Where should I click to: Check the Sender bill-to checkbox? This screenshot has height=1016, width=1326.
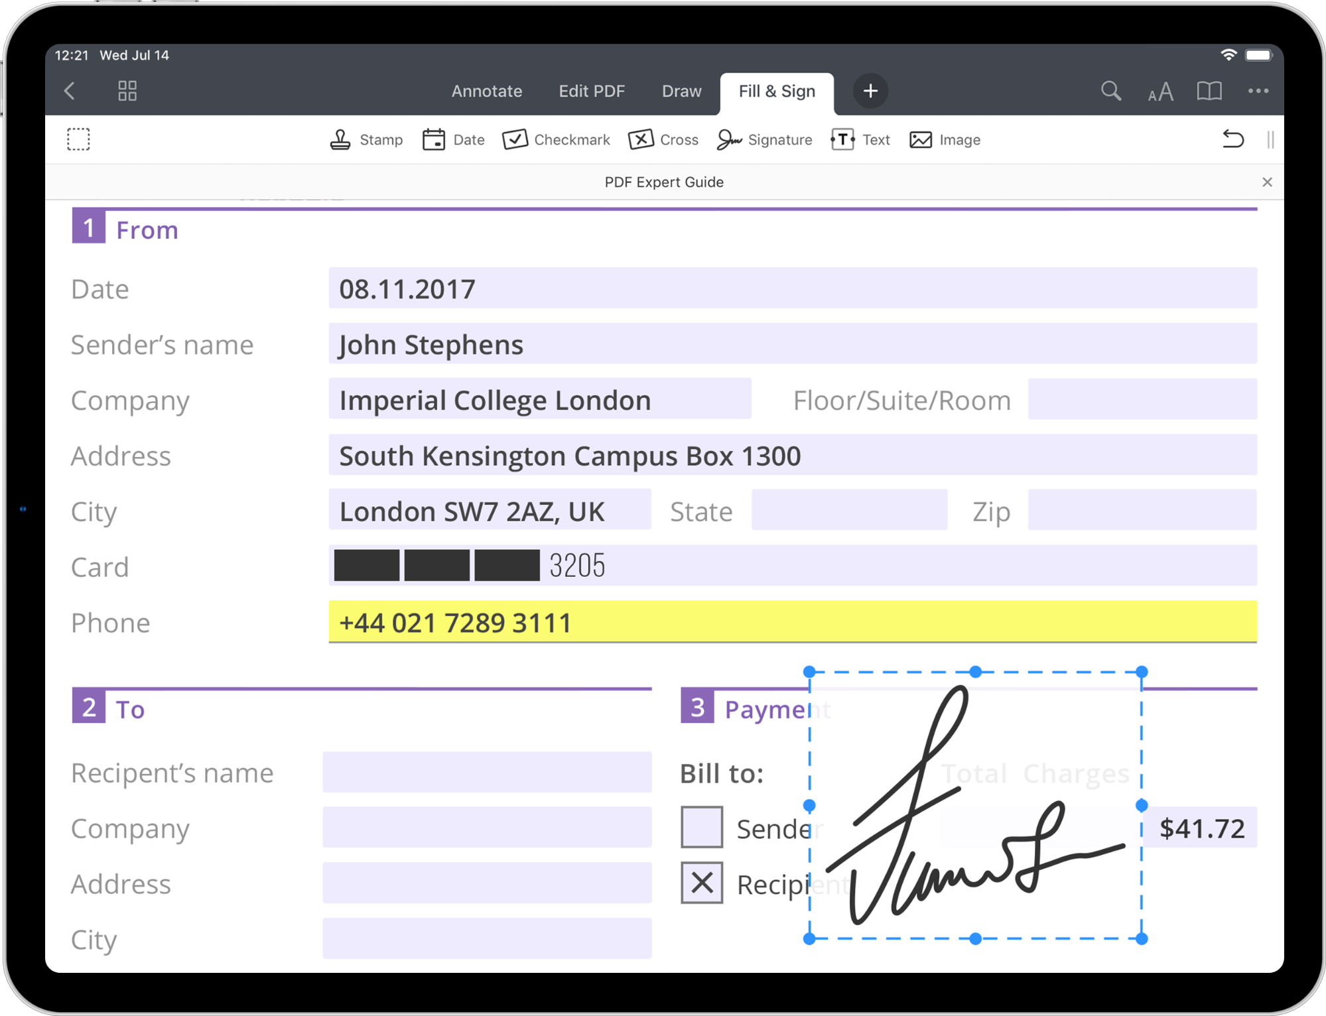(x=701, y=827)
